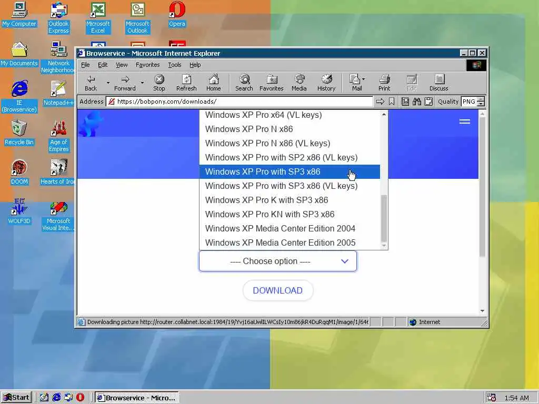Open the Favorites toolbar button

[x=272, y=83]
